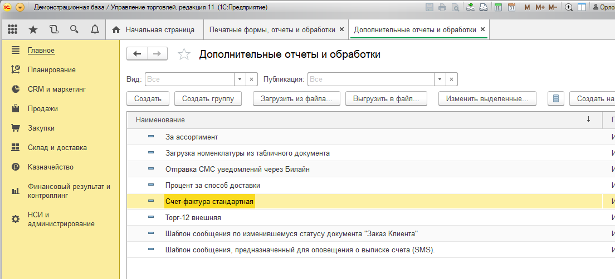Open НСИ и администрирование section
Screen dimensions: 615x279
point(61,219)
